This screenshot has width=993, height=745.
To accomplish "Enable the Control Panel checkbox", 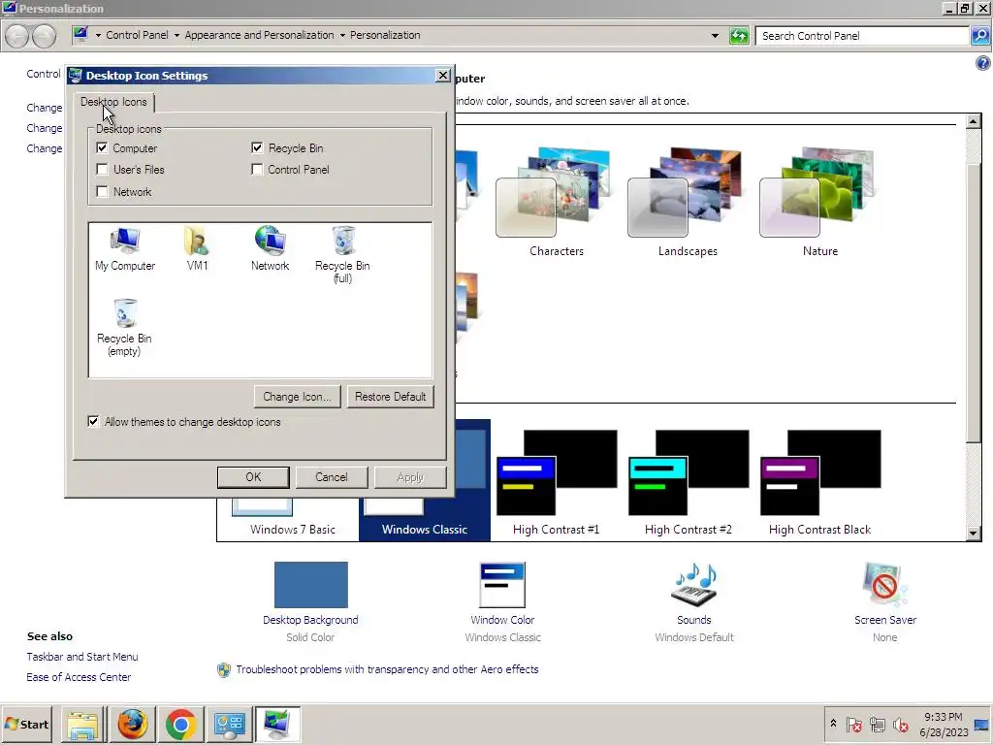I will pyautogui.click(x=257, y=169).
